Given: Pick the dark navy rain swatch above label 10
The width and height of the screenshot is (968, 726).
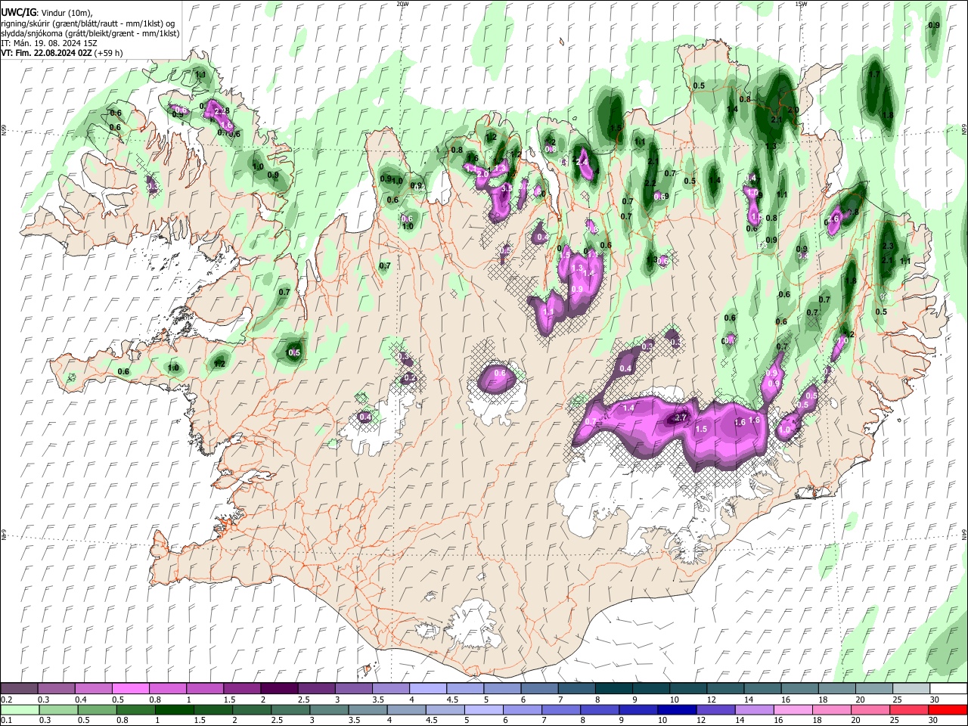Looking at the screenshot, I should [x=676, y=709].
